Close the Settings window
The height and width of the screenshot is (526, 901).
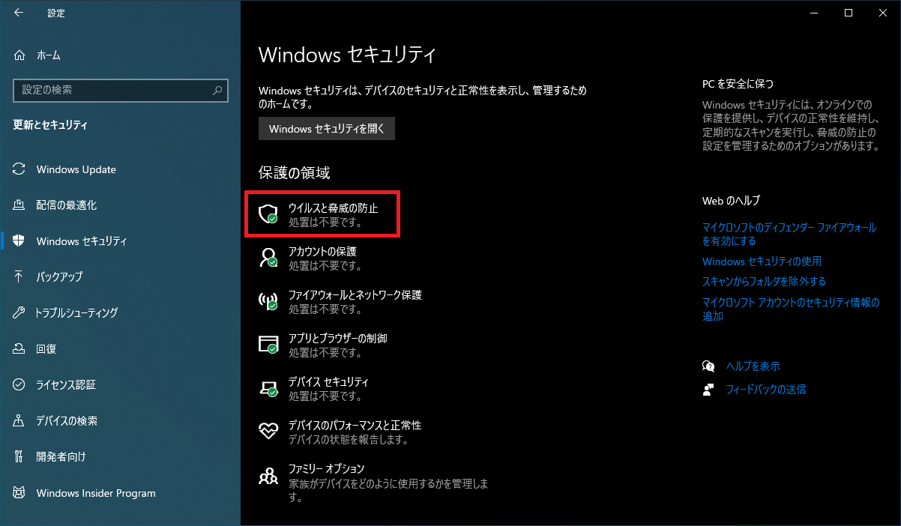tap(883, 13)
